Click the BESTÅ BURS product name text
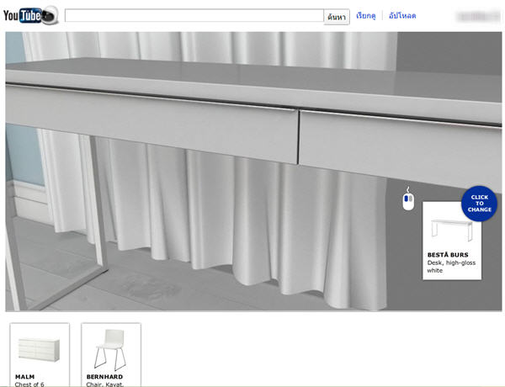 pos(448,255)
